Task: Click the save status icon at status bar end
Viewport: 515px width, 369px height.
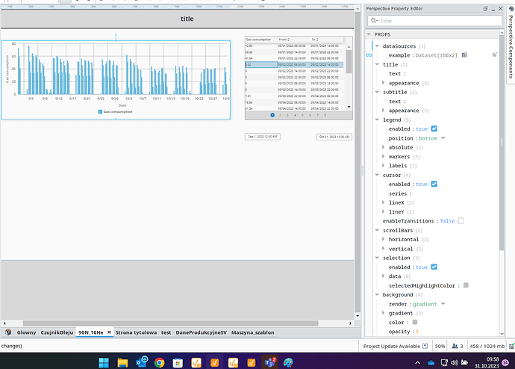Action: click(x=512, y=346)
